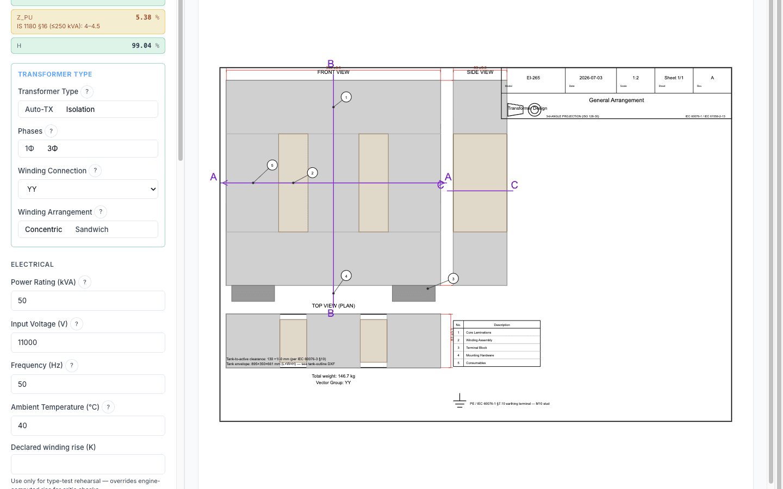783x489 pixels.
Task: Click the SIDE VIEW label
Action: 480,72
